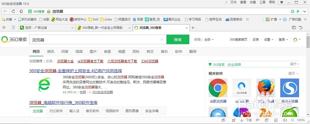The height and width of the screenshot is (124, 310).
Task: Click the green security lock icon in address bar
Action: (x=49, y=11)
